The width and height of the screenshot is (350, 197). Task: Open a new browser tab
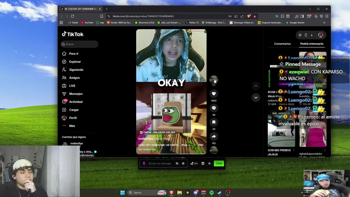coord(107,9)
